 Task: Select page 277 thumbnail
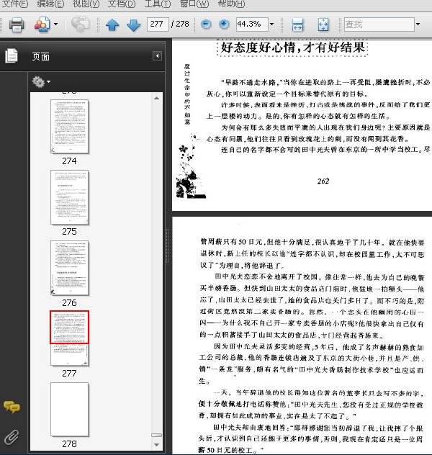coord(70,338)
